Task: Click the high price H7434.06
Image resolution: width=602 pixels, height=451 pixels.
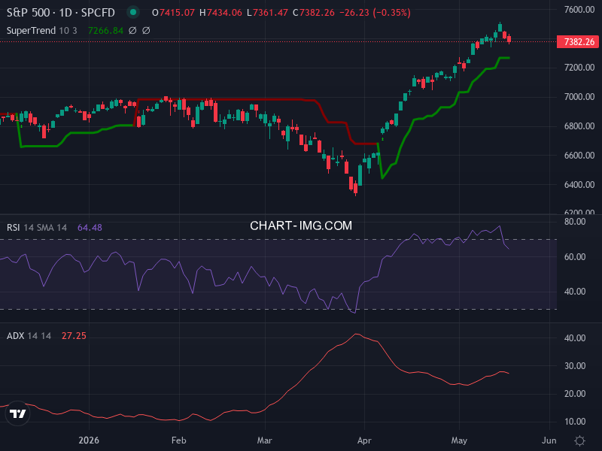Action: coord(220,13)
